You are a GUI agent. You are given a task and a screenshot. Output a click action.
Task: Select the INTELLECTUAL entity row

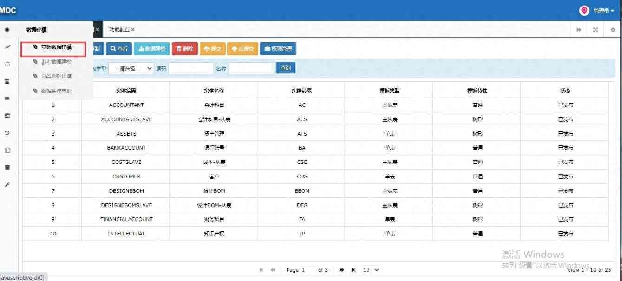315,234
